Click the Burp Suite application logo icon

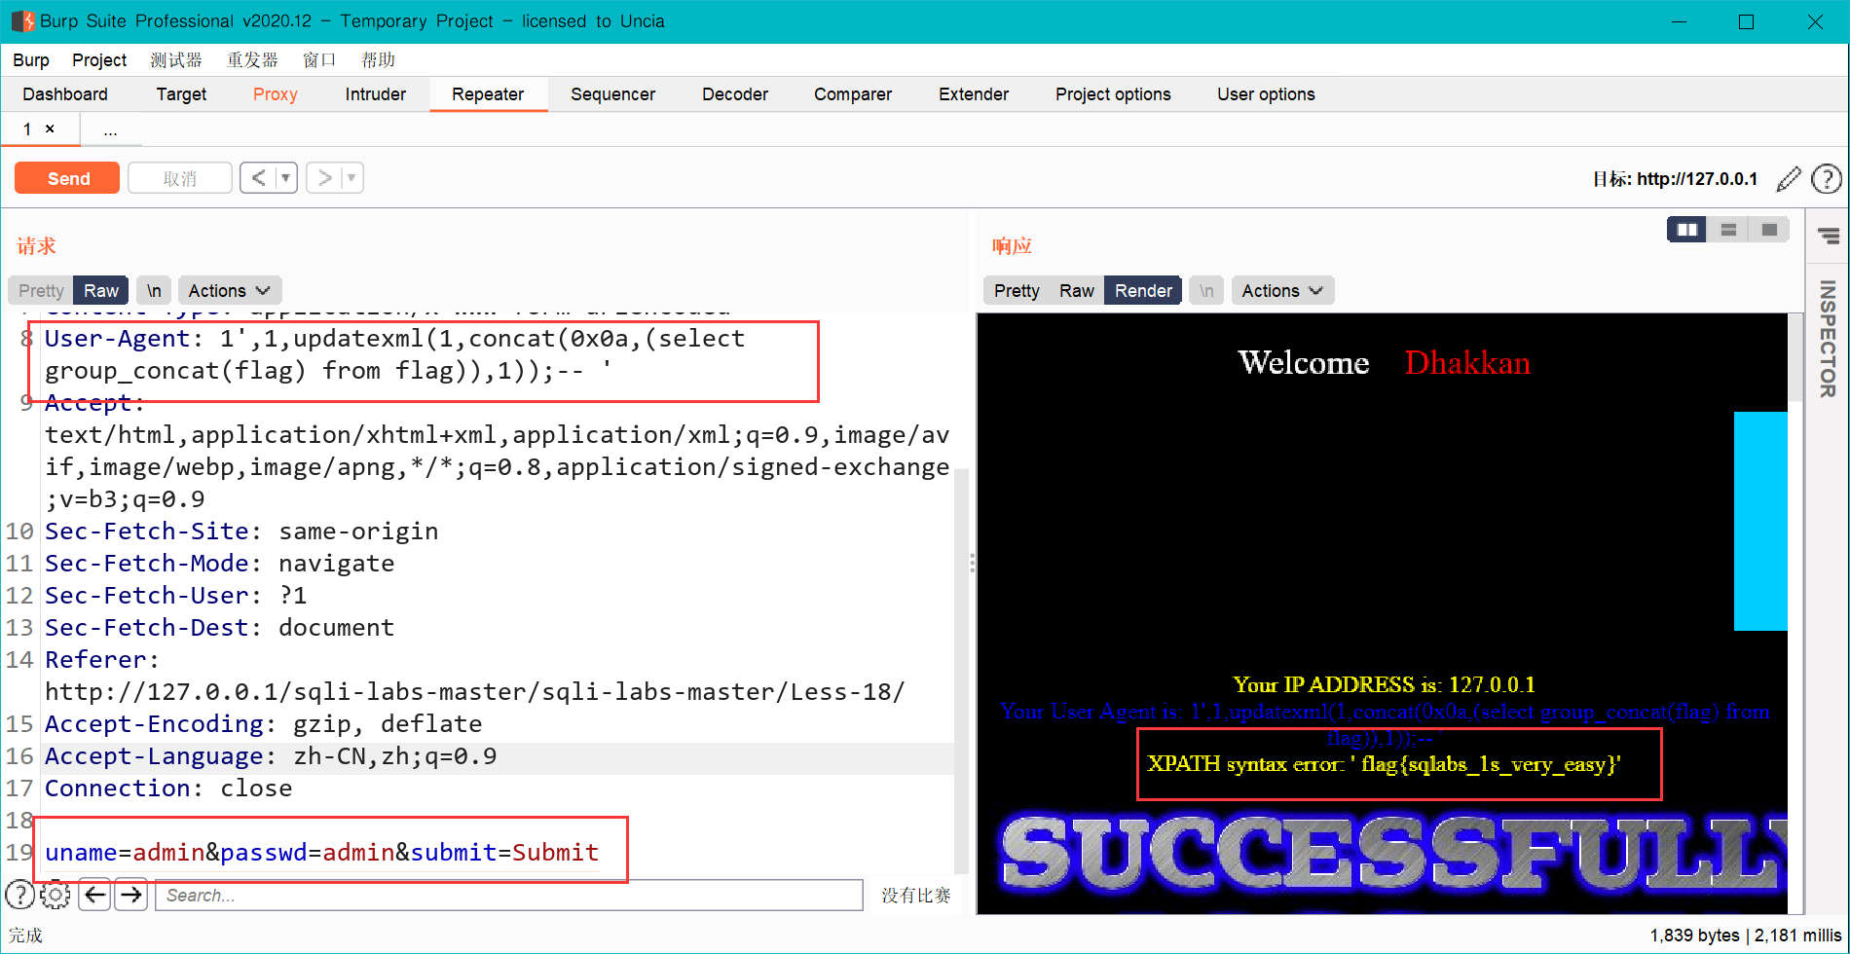(21, 21)
